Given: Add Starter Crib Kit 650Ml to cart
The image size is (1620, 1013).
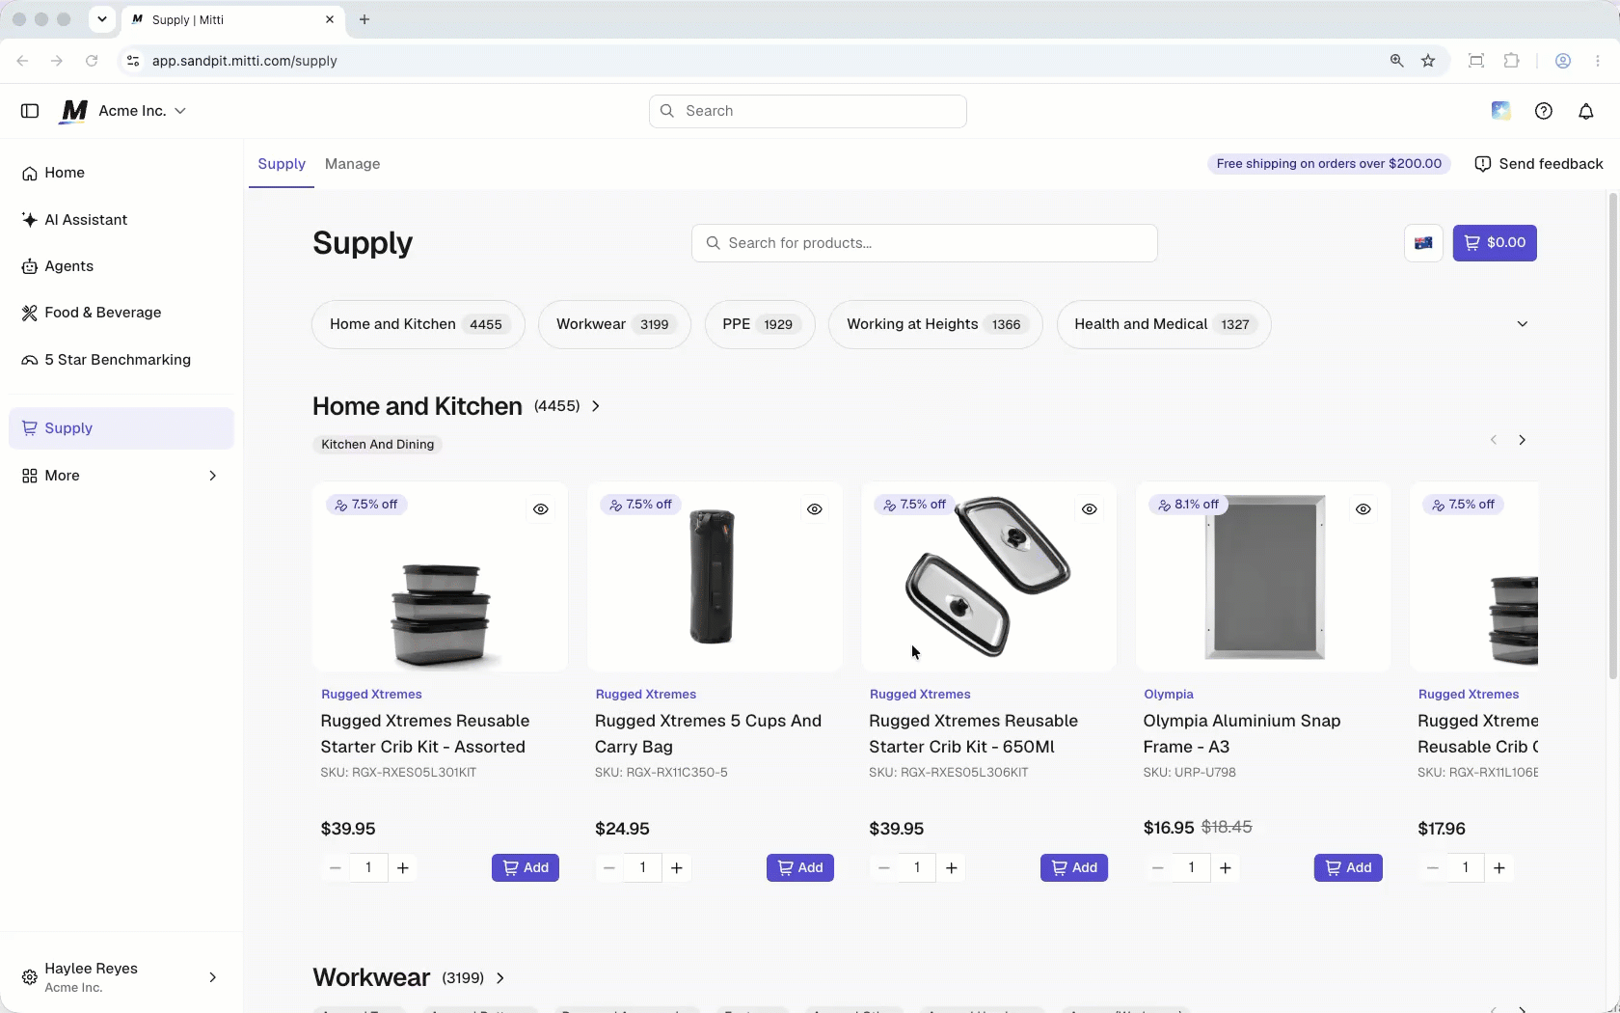Looking at the screenshot, I should click(x=1074, y=868).
